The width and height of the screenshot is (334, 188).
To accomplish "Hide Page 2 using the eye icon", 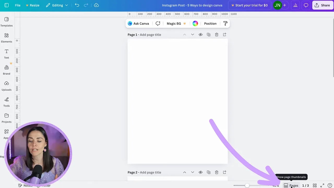I will tap(200, 172).
